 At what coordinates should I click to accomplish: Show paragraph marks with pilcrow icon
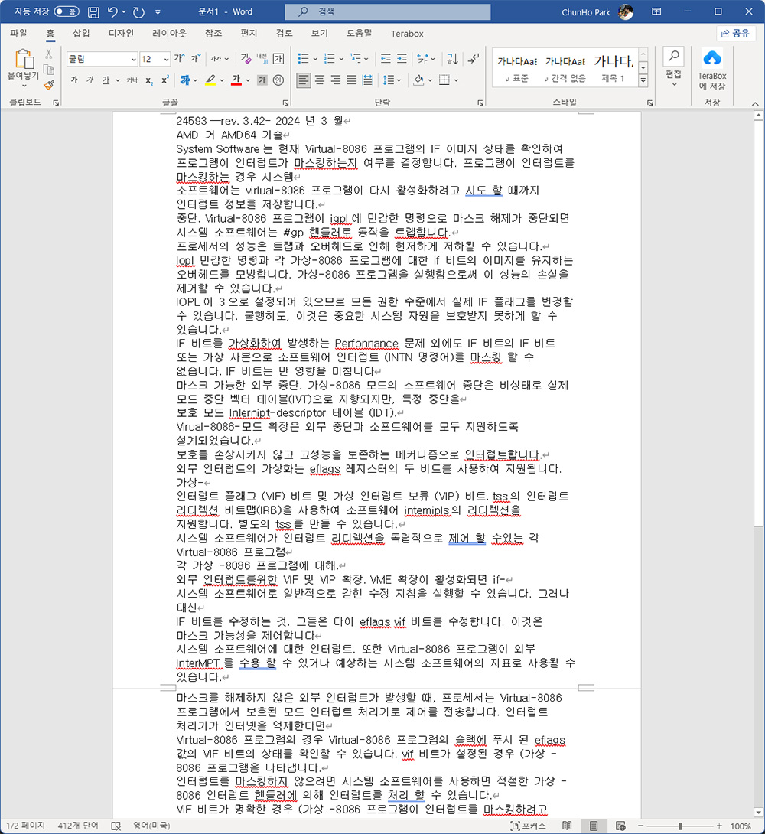(473, 58)
